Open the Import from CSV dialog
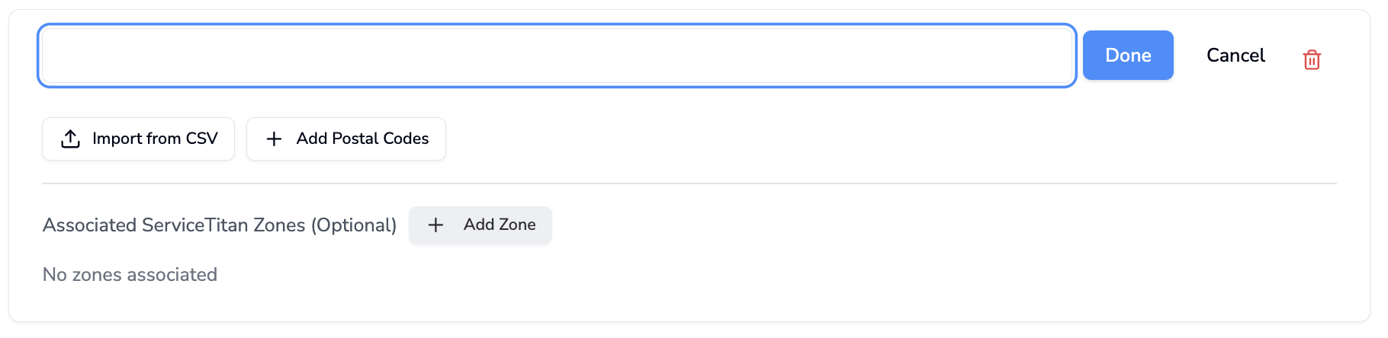 [x=138, y=139]
